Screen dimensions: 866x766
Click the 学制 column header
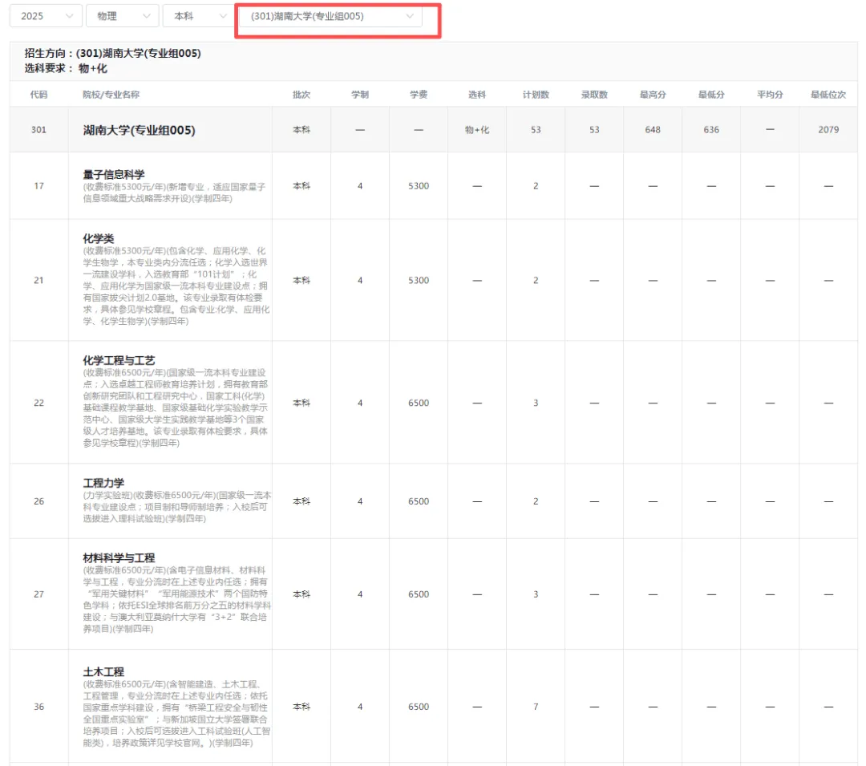(x=360, y=95)
